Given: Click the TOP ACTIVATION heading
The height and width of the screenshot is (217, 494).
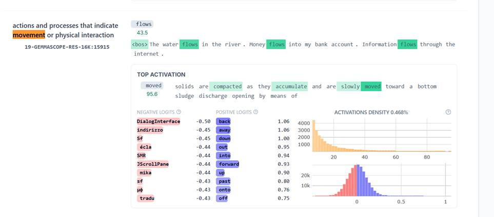Looking at the screenshot, I should pyautogui.click(x=161, y=74).
